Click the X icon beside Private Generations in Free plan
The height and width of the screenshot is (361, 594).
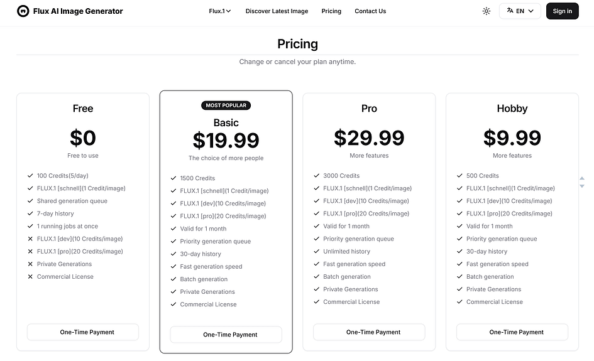click(x=30, y=264)
